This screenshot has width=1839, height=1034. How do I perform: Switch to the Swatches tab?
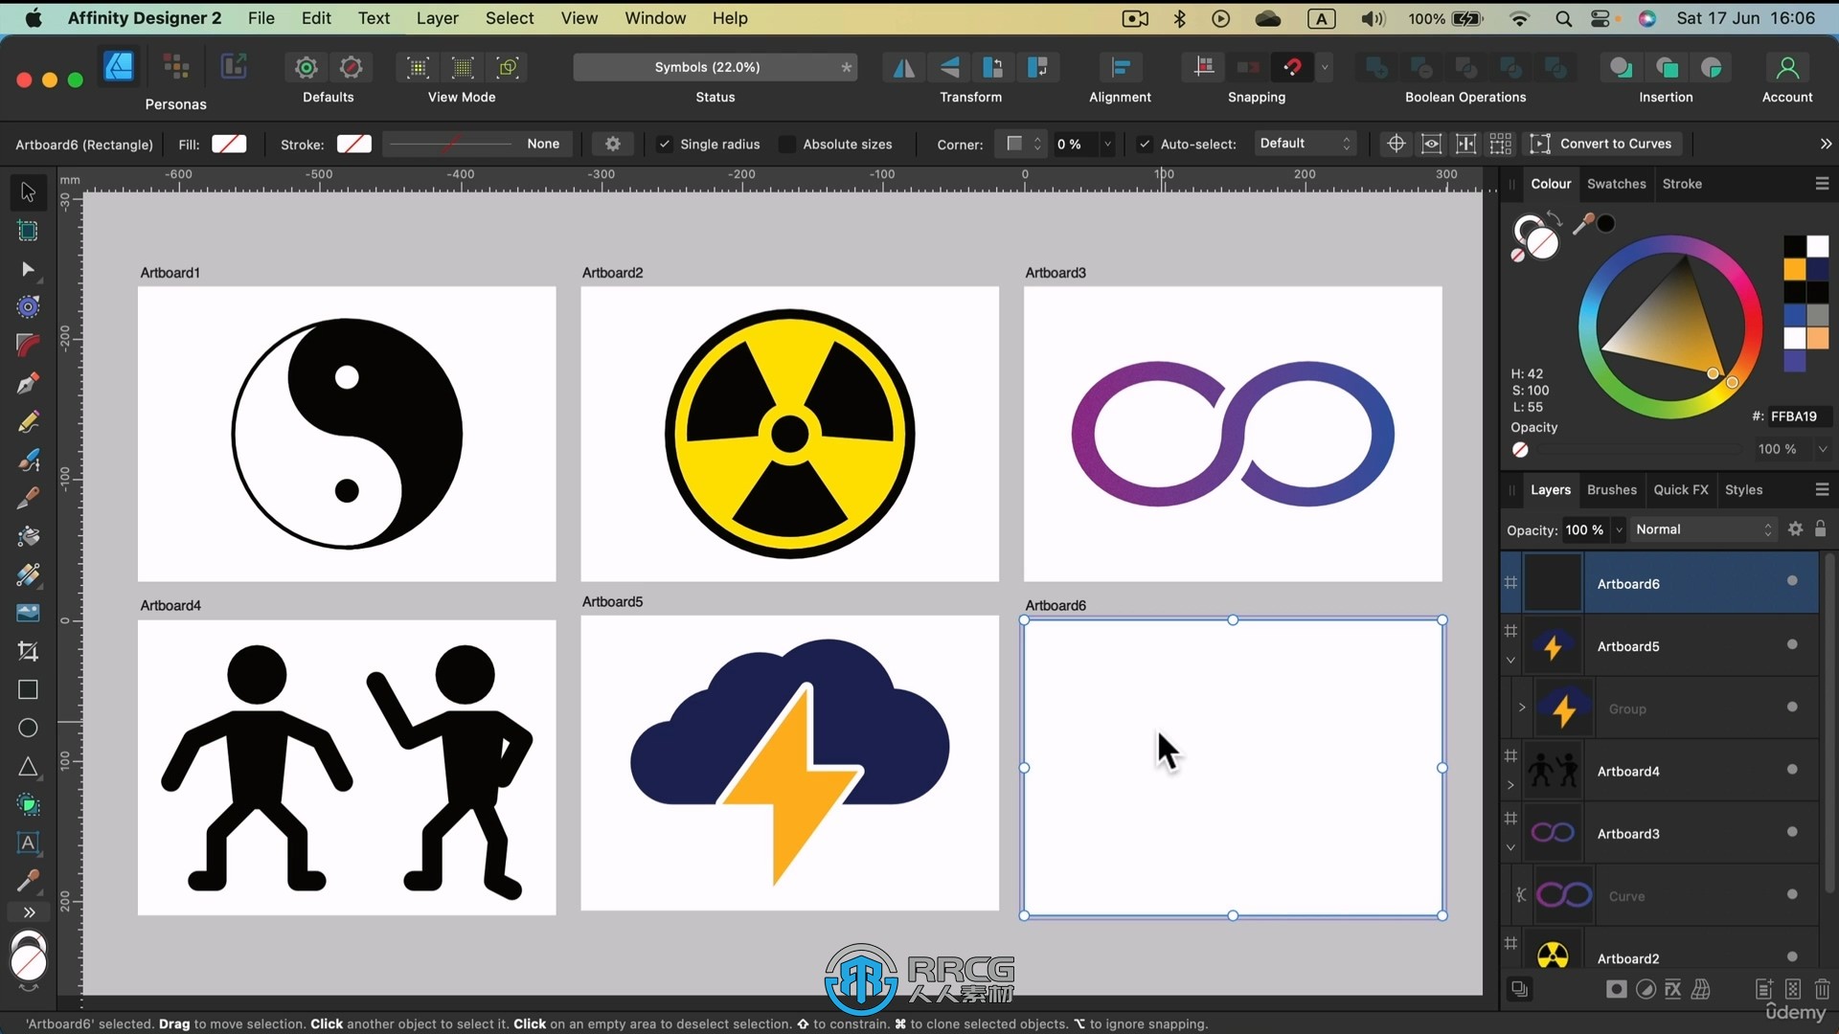(x=1616, y=184)
